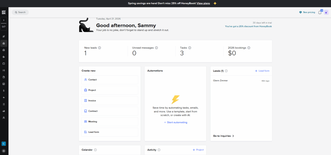Click the blue C avatar in sidebar
The image size is (331, 155).
[x=4, y=144]
